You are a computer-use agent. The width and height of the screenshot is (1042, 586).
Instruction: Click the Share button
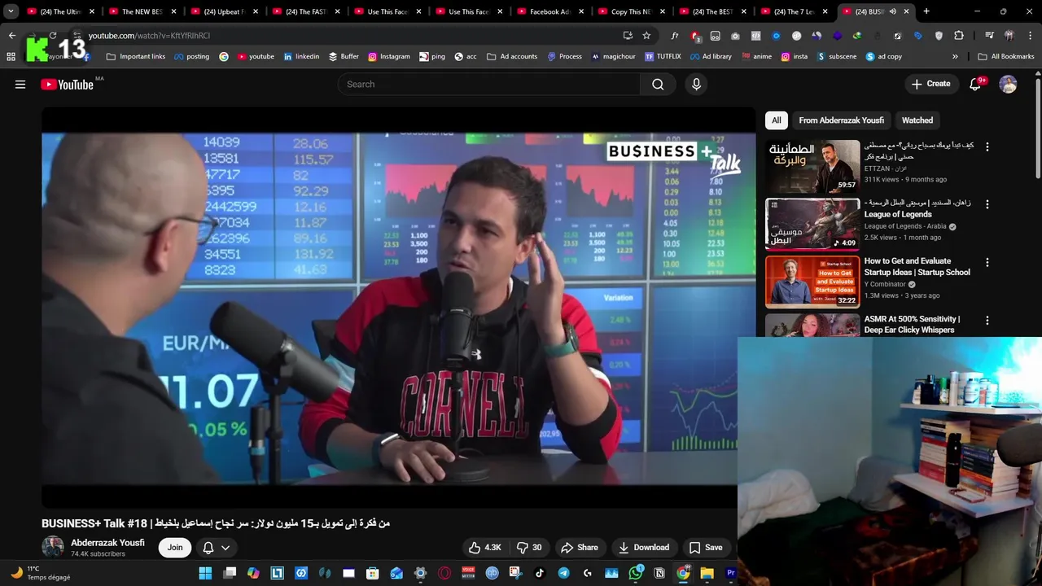(x=580, y=548)
